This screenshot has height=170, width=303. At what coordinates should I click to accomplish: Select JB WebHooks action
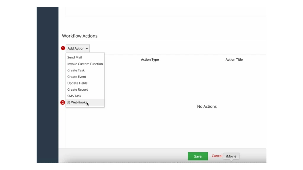[x=77, y=102]
